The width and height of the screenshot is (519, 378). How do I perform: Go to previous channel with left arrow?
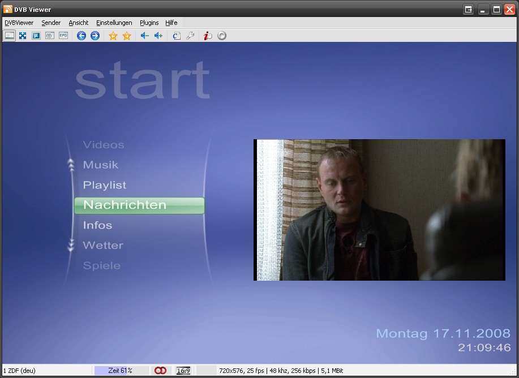[82, 36]
